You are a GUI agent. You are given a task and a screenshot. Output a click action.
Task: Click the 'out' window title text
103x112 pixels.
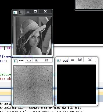point(65,61)
